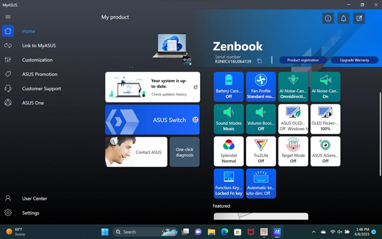Open Microsoft Store from taskbar
The width and height of the screenshot is (382, 239).
point(237,232)
